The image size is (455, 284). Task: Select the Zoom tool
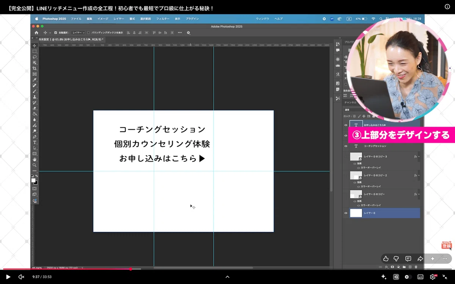pos(35,165)
